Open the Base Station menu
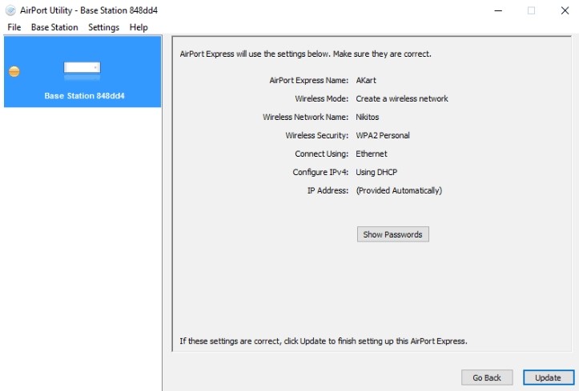Viewport: 579px width, 391px height. pos(54,27)
